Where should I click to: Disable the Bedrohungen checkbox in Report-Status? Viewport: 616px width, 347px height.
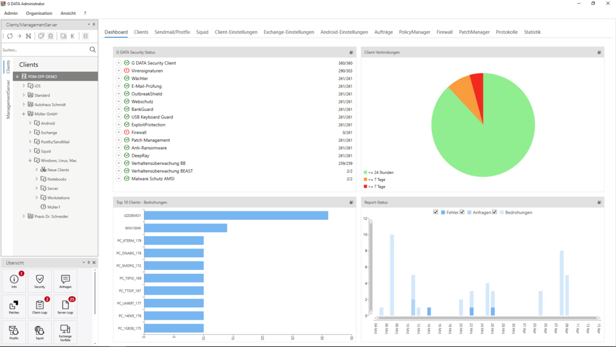495,213
